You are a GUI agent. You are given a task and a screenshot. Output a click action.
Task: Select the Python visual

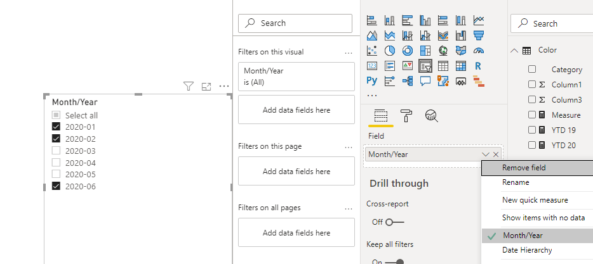(372, 80)
